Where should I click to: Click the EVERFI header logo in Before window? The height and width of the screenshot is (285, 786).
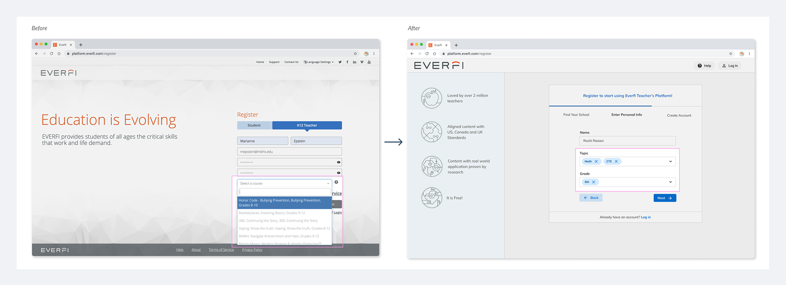pos(59,73)
